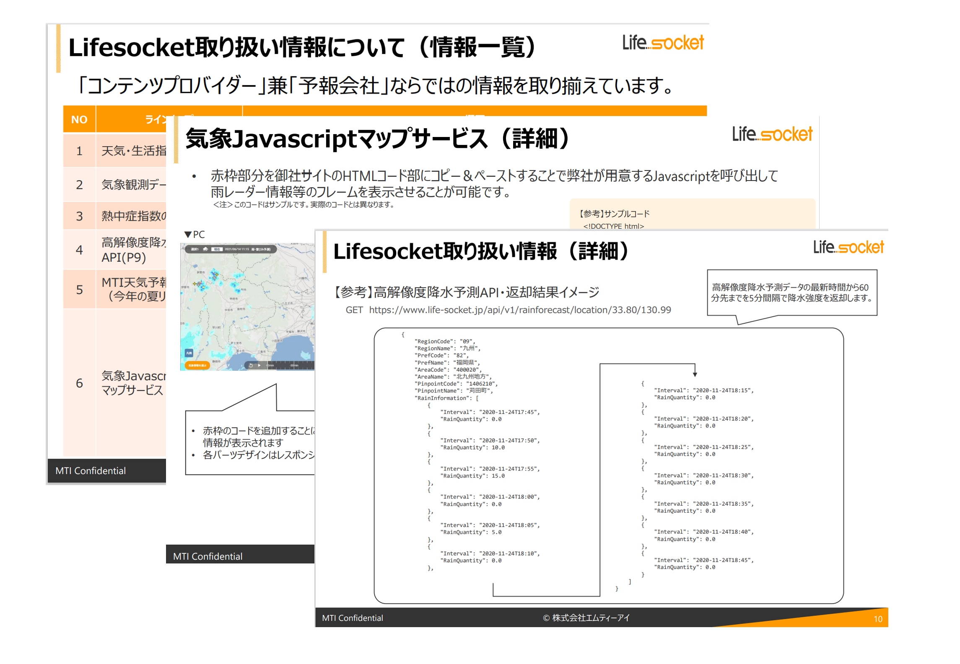Click table row 6 気象Javascr マップサービス
Image resolution: width=960 pixels, height=664 pixels.
tap(114, 383)
